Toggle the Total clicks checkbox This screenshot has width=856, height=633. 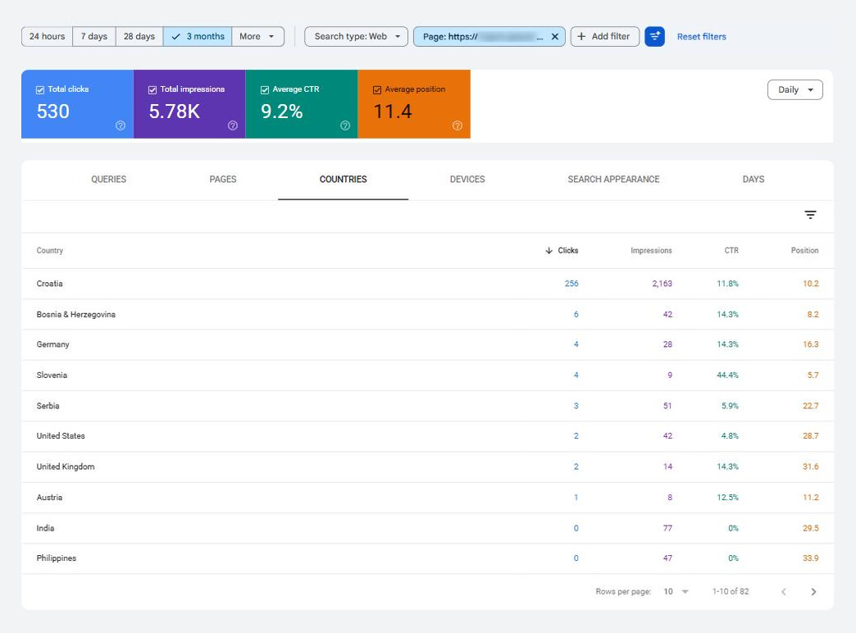click(x=40, y=90)
